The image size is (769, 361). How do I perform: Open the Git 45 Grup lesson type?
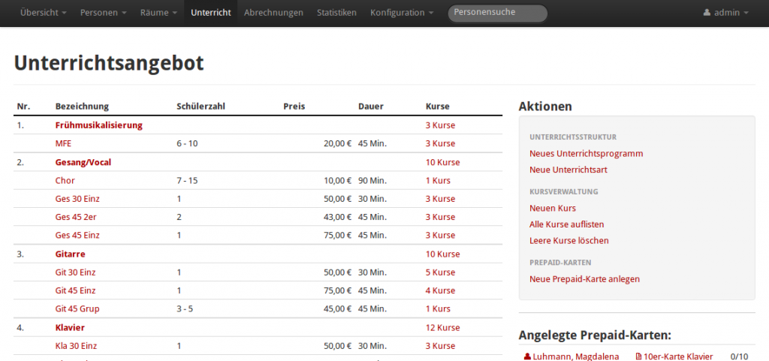[77, 309]
